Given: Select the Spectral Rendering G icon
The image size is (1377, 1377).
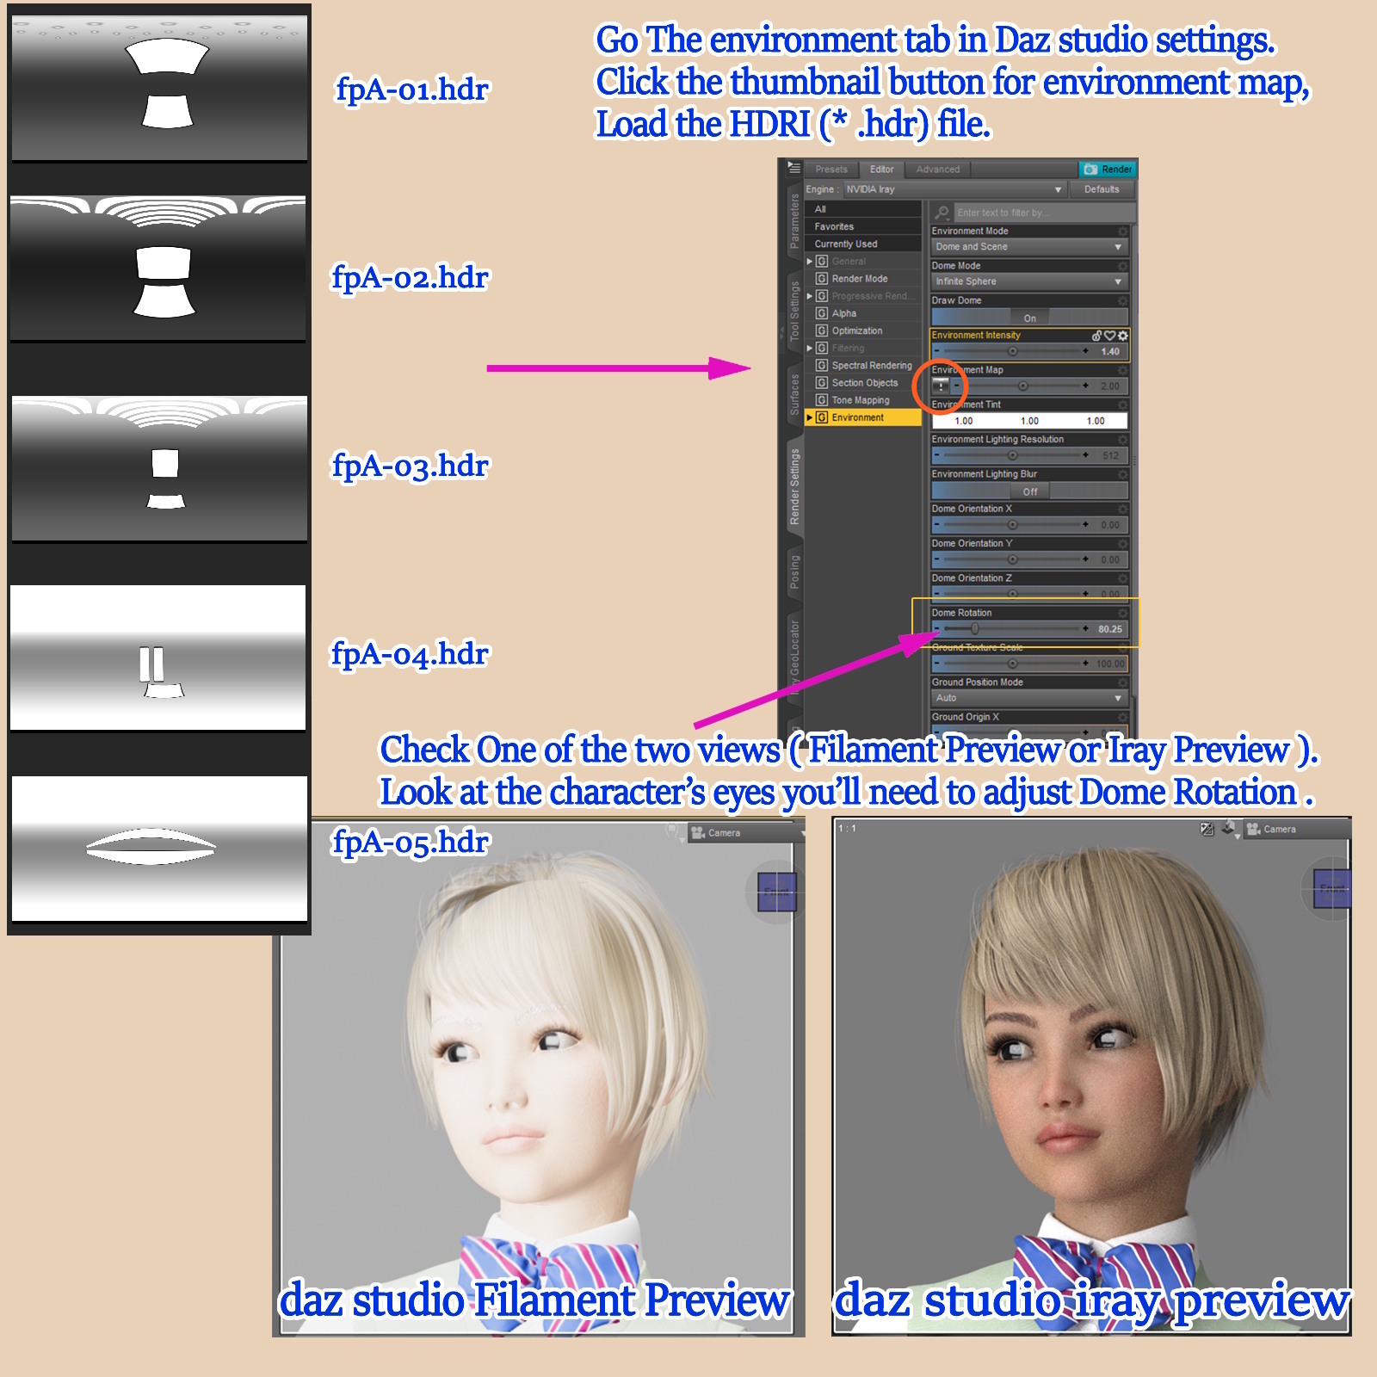Looking at the screenshot, I should point(822,366).
